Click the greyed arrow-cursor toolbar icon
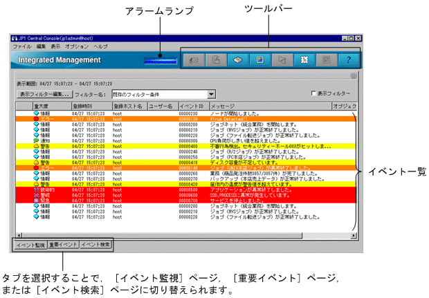 coord(282,60)
